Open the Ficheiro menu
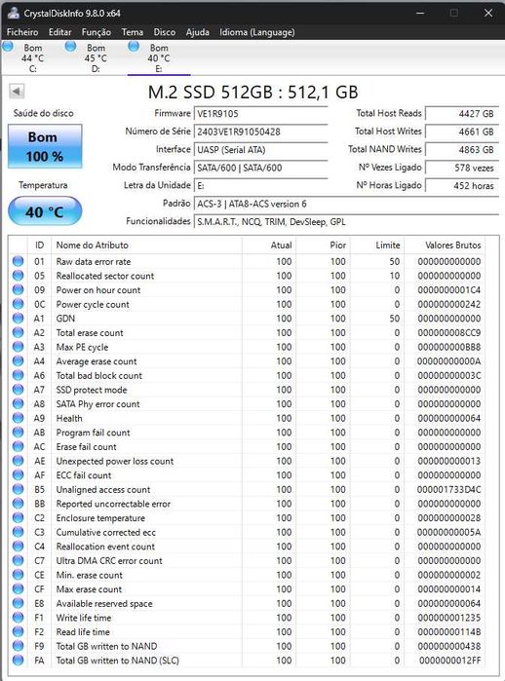Screen dimensions: 505x681 pyautogui.click(x=22, y=32)
